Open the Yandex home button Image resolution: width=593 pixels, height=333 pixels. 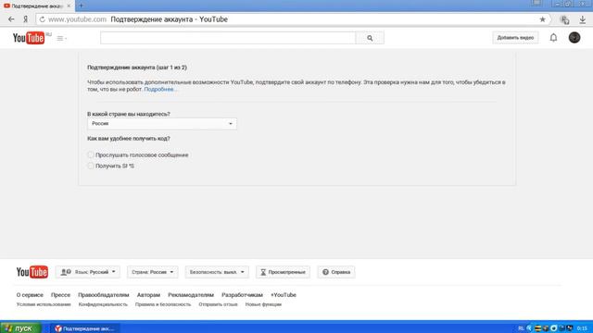click(x=25, y=19)
